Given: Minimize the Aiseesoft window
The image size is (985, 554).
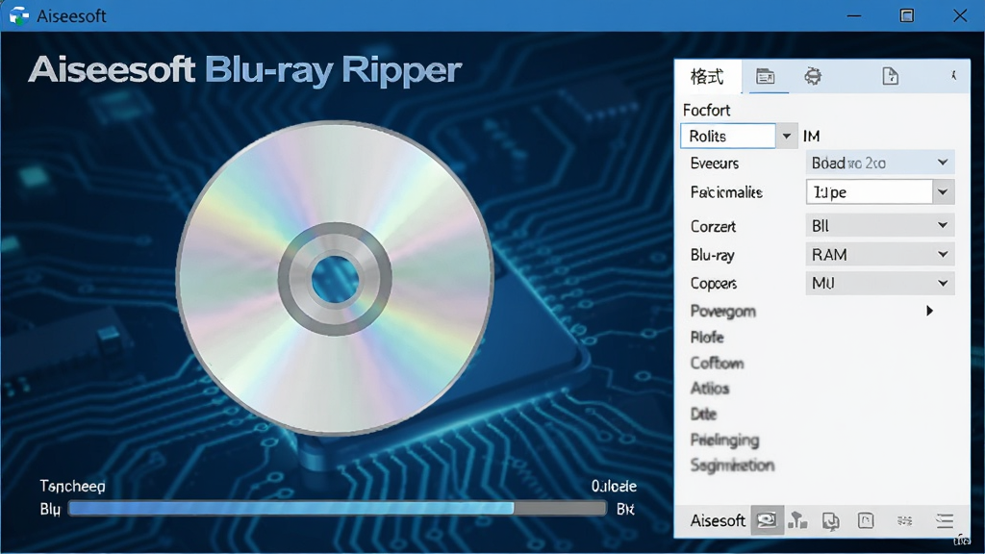Looking at the screenshot, I should point(854,15).
